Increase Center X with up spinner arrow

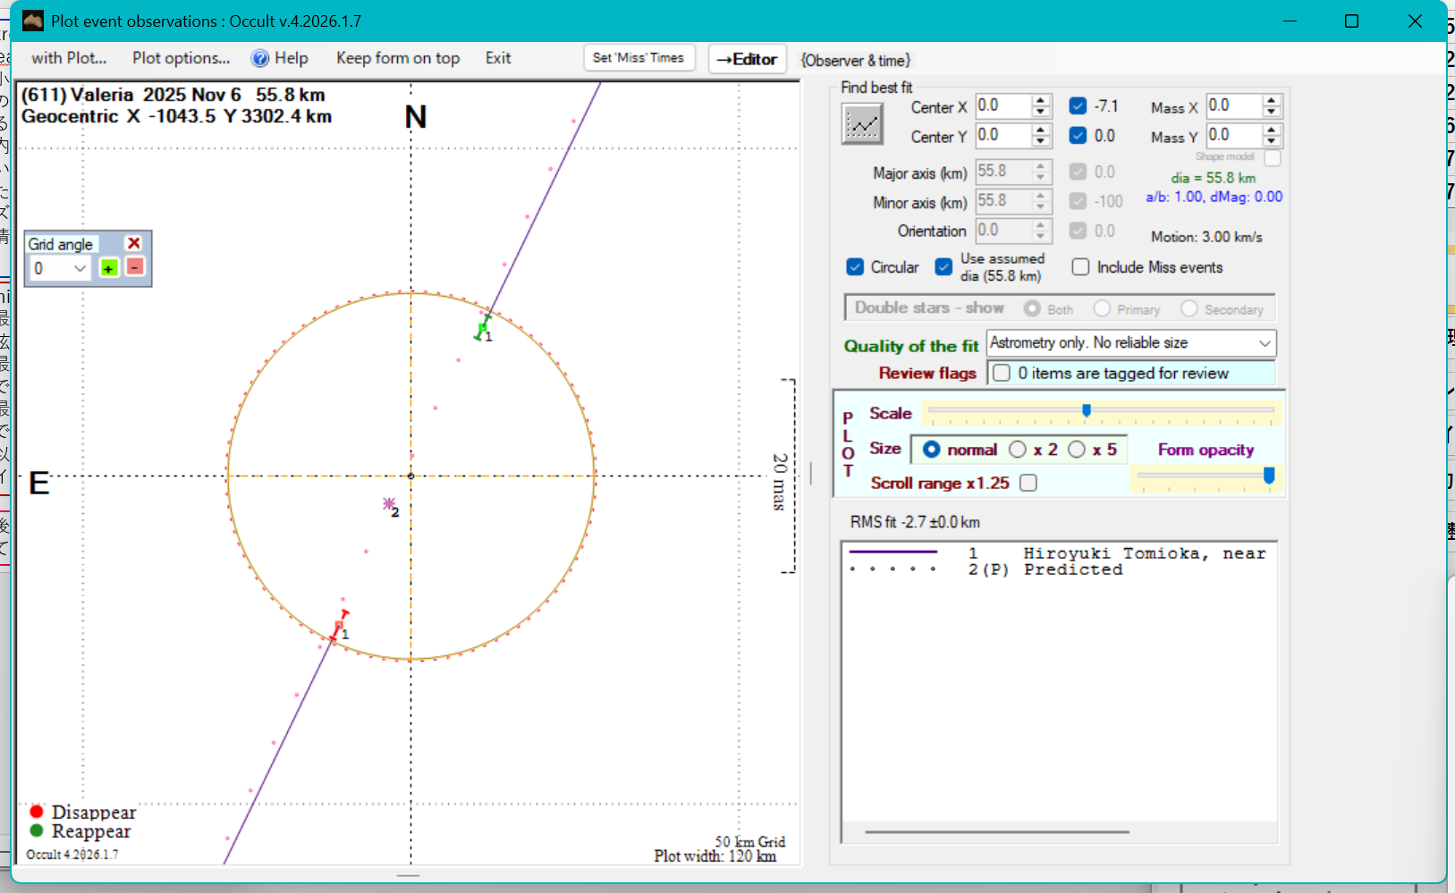[x=1040, y=100]
